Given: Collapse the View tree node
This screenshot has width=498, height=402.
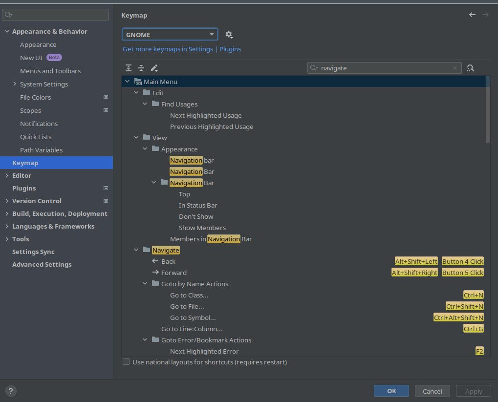Looking at the screenshot, I should tap(136, 137).
